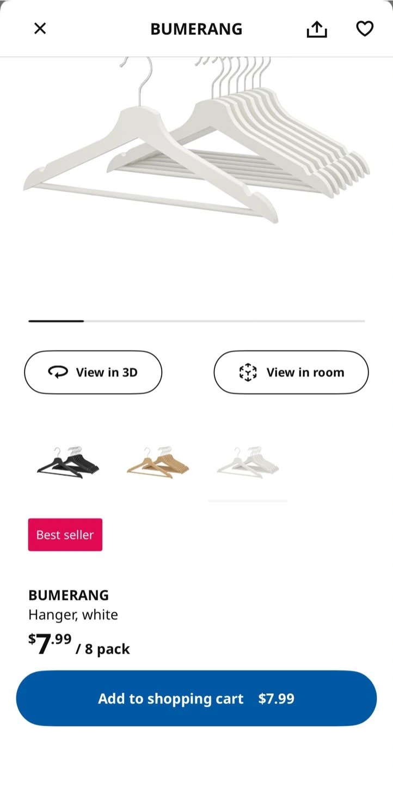Open View in room
The height and width of the screenshot is (785, 393).
click(291, 372)
